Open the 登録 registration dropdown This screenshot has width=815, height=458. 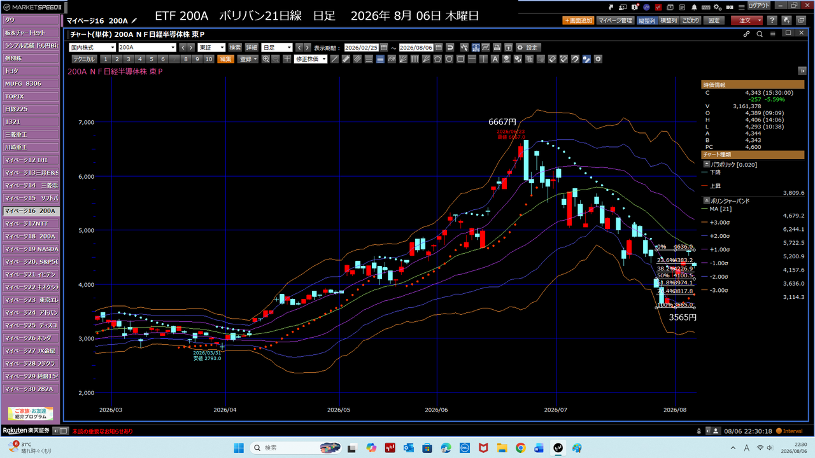[248, 59]
